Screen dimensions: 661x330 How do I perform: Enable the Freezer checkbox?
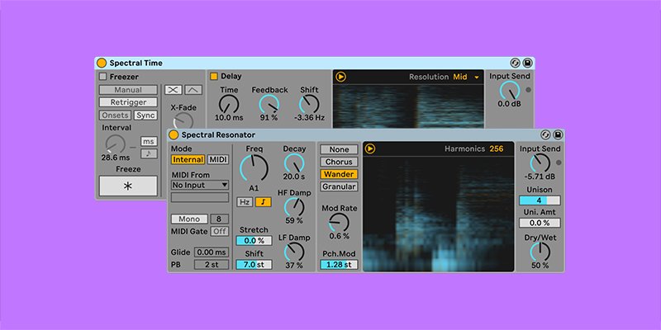pyautogui.click(x=102, y=77)
